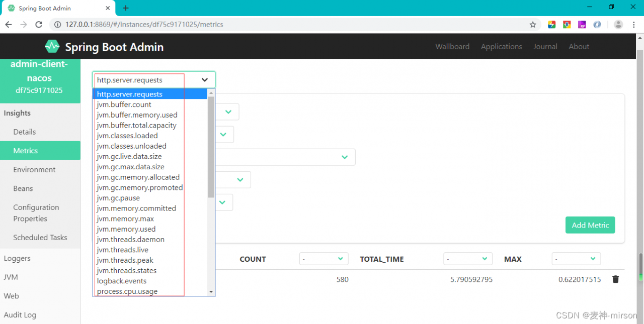Choose http.server.requests in the list

tap(150, 94)
